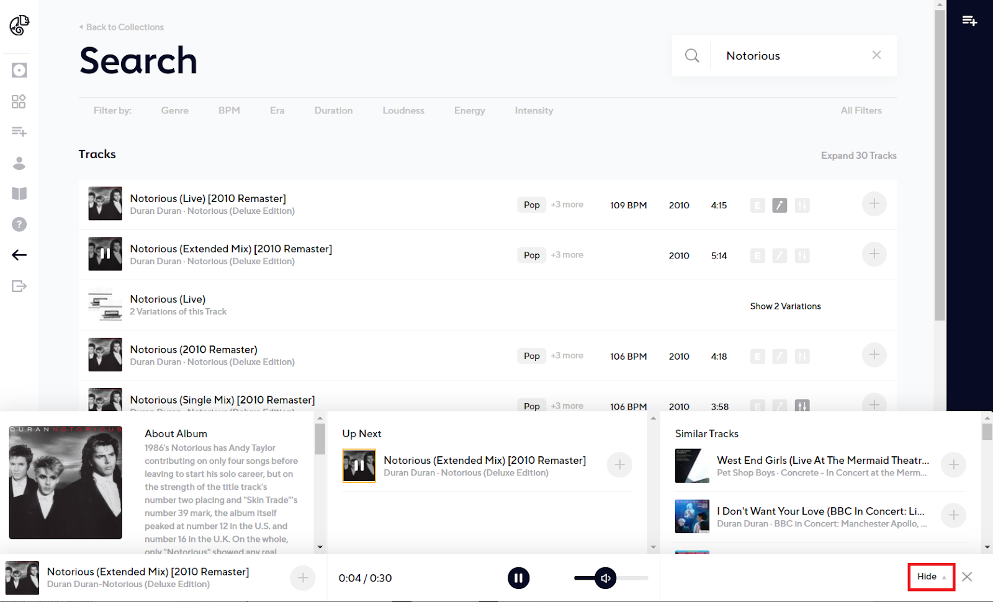Screen dimensions: 993x602
Task: Open the Genre filter
Action: tap(174, 110)
